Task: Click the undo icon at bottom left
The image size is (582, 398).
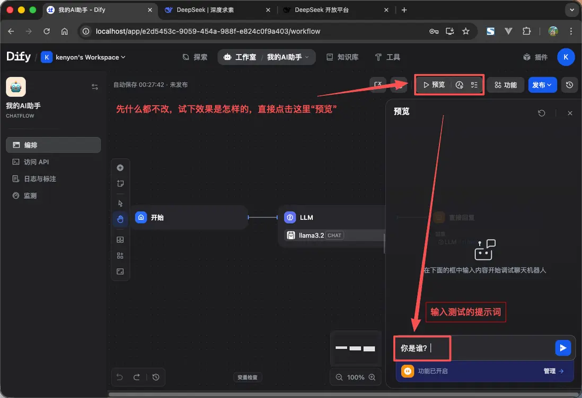Action: pyautogui.click(x=119, y=377)
